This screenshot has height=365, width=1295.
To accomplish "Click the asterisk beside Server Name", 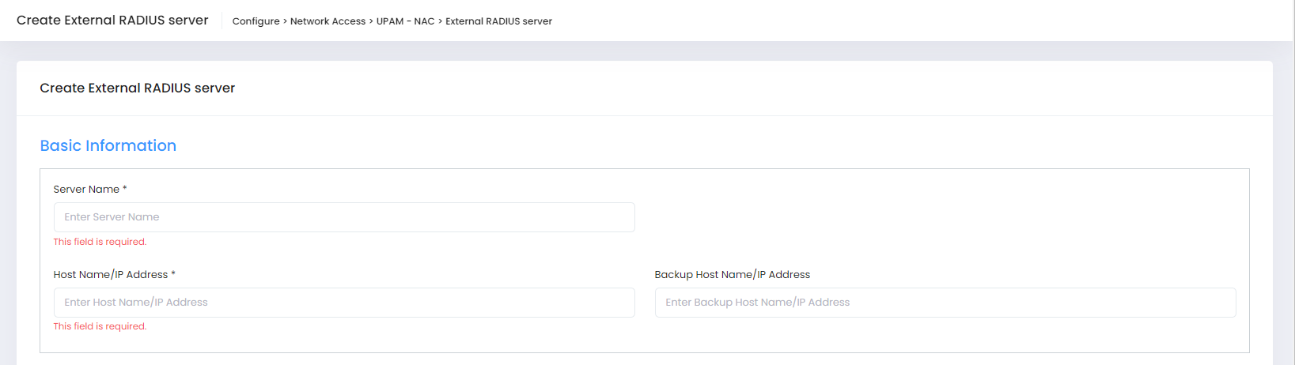I will pyautogui.click(x=125, y=189).
